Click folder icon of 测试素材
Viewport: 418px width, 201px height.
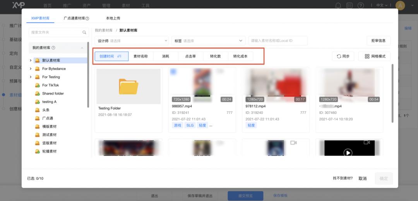38,135
